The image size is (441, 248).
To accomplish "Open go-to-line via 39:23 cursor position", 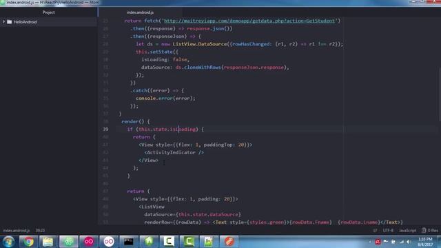I will 40,230.
